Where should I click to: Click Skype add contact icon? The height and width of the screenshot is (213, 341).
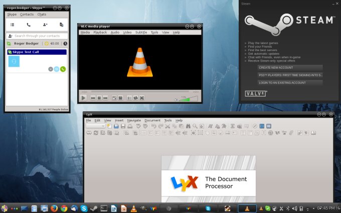(45, 25)
